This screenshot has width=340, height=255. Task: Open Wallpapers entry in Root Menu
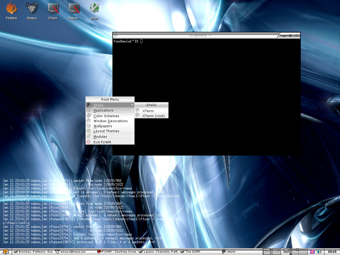[x=110, y=126]
